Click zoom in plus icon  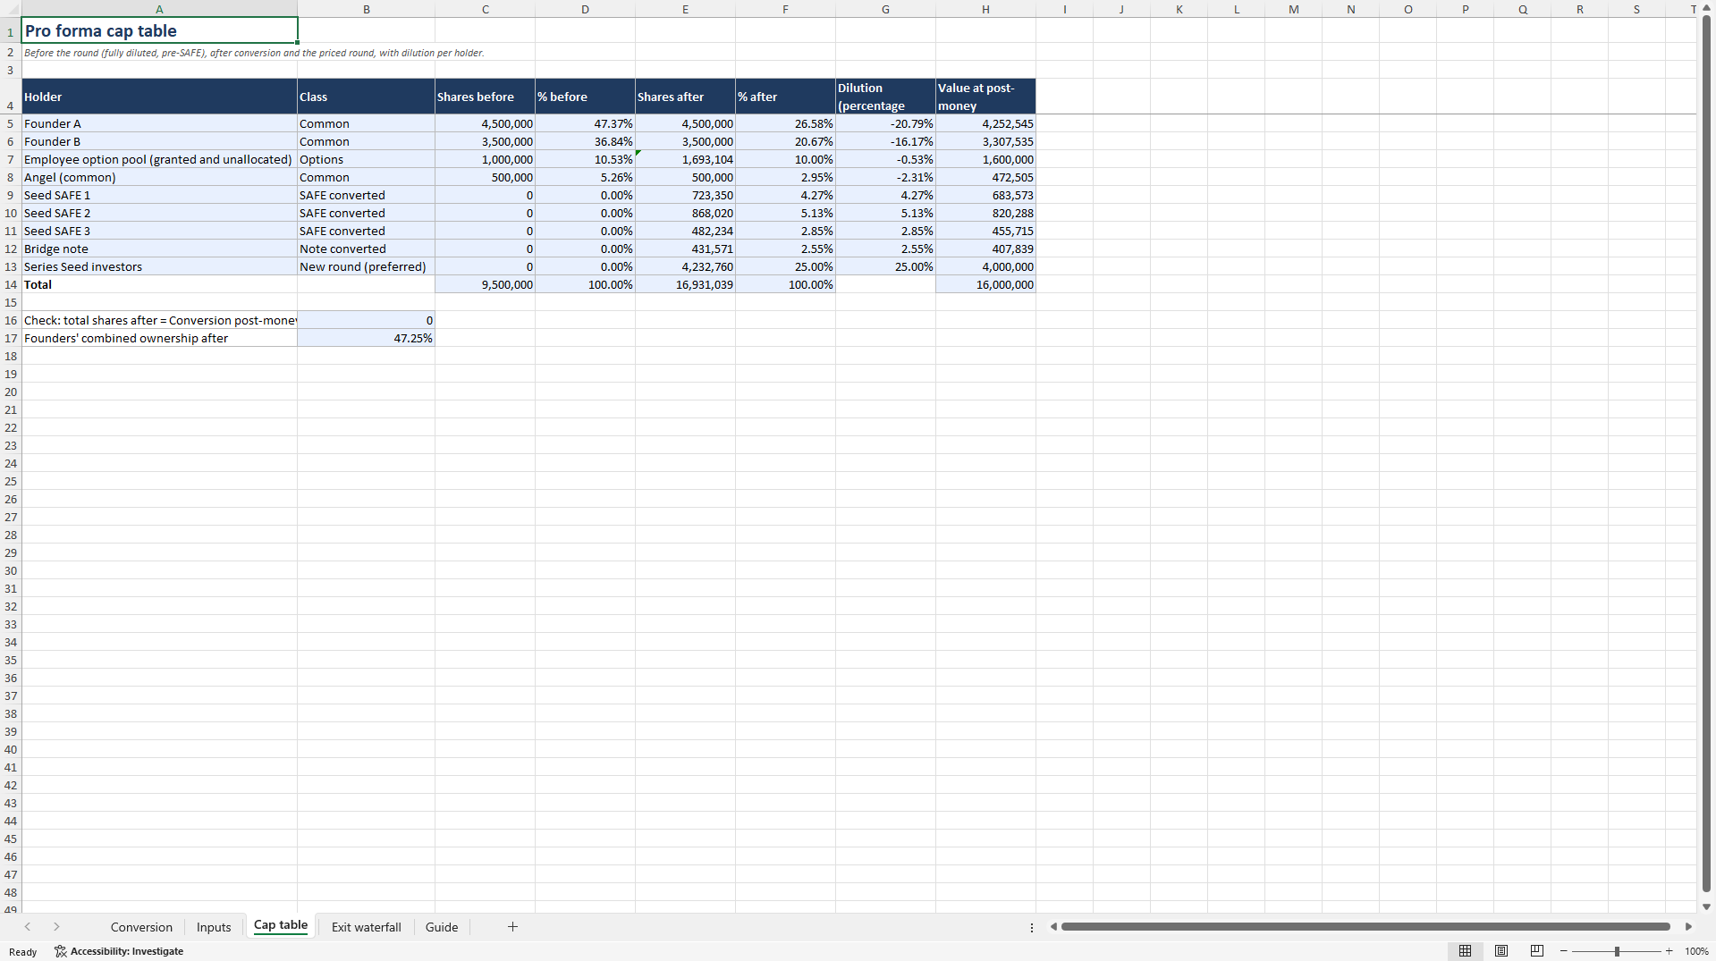coord(1669,951)
